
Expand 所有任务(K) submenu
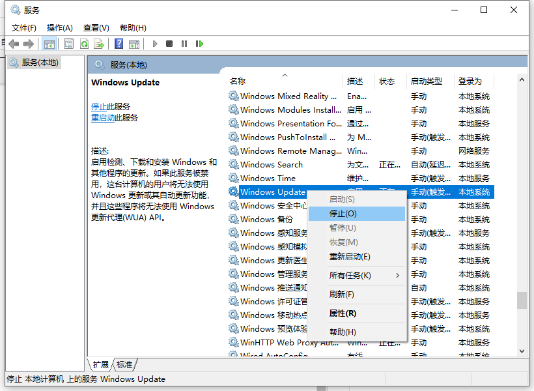point(357,276)
